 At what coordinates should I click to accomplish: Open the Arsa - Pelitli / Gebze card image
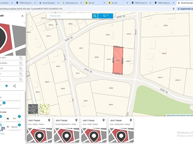click(94, 135)
